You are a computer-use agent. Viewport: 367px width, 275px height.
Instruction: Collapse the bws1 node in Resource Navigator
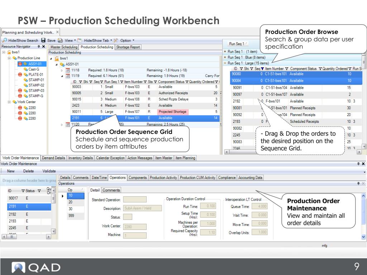[x=4, y=52]
